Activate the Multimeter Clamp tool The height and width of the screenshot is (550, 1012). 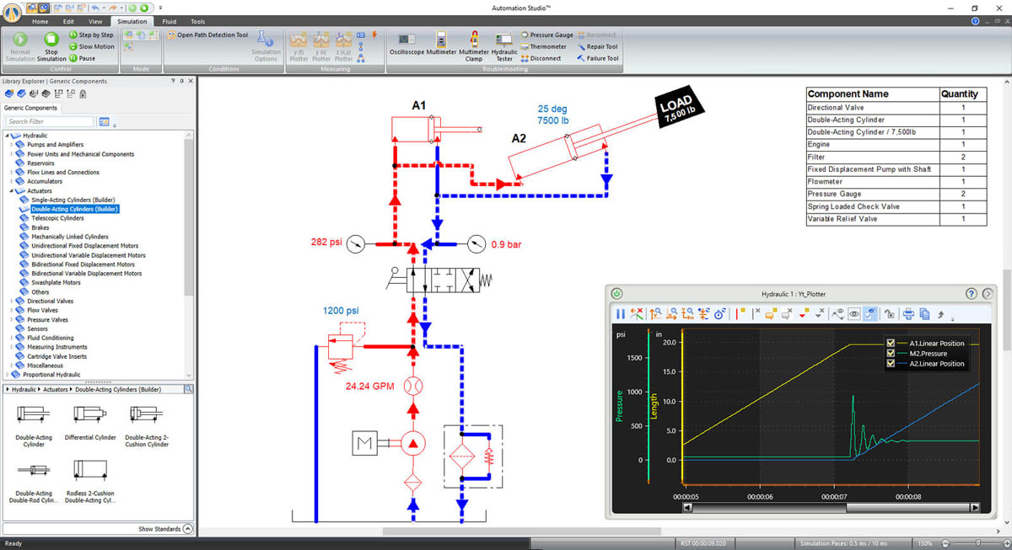473,42
